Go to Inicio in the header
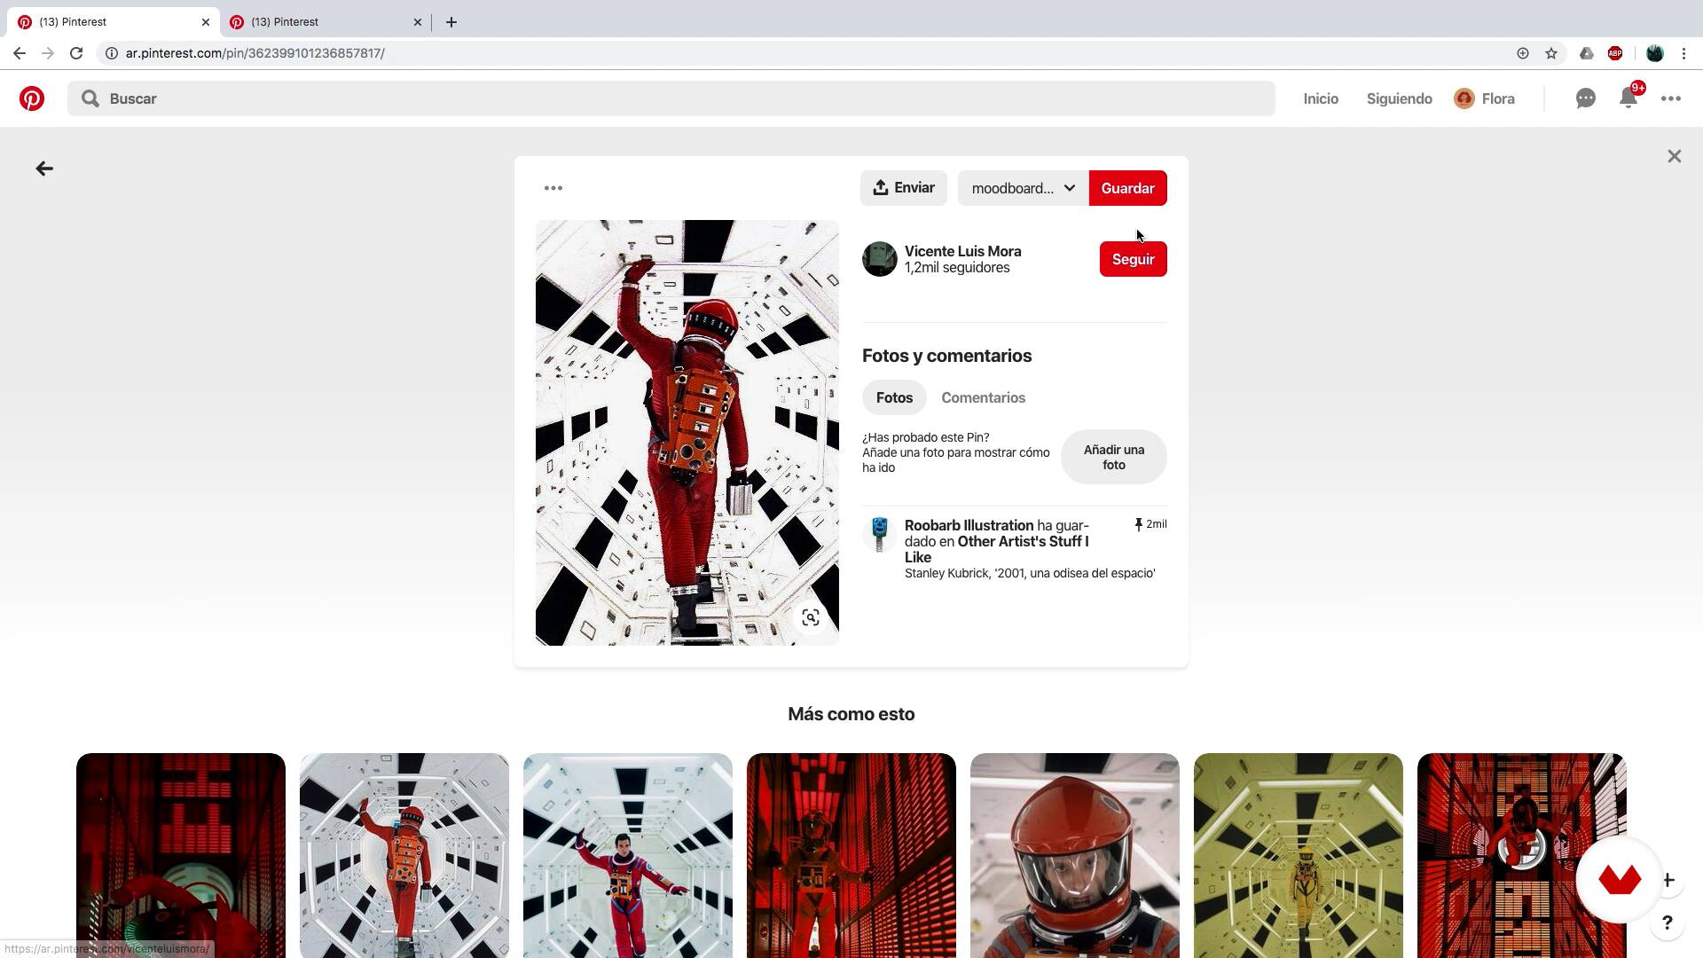This screenshot has height=958, width=1703. pyautogui.click(x=1321, y=98)
